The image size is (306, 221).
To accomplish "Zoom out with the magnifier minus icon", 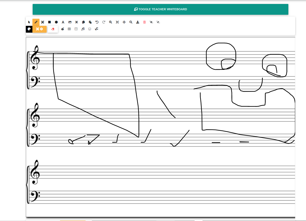I will pos(131,22).
